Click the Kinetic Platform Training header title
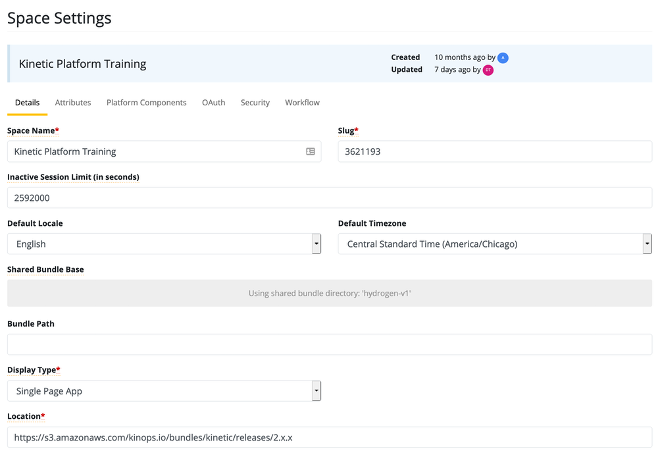This screenshot has height=459, width=658. click(83, 64)
